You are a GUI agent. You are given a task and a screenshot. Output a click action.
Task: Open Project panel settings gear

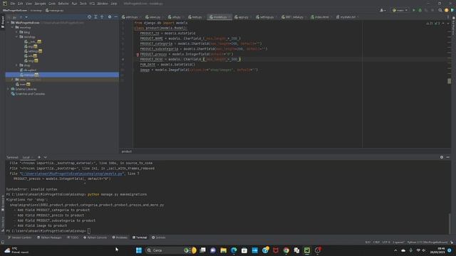coord(110,17)
